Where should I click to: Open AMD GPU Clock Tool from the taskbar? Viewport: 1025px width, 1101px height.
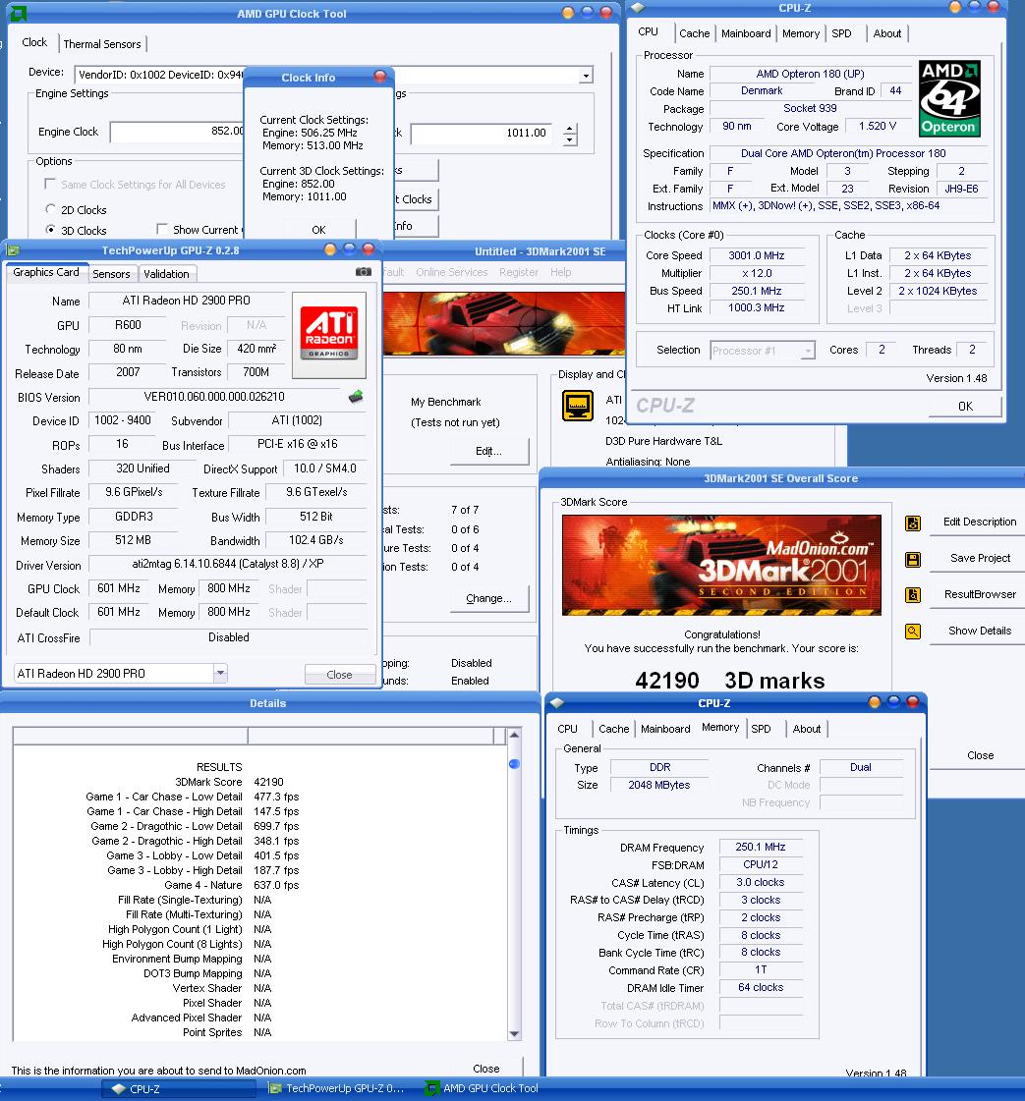tap(483, 1088)
